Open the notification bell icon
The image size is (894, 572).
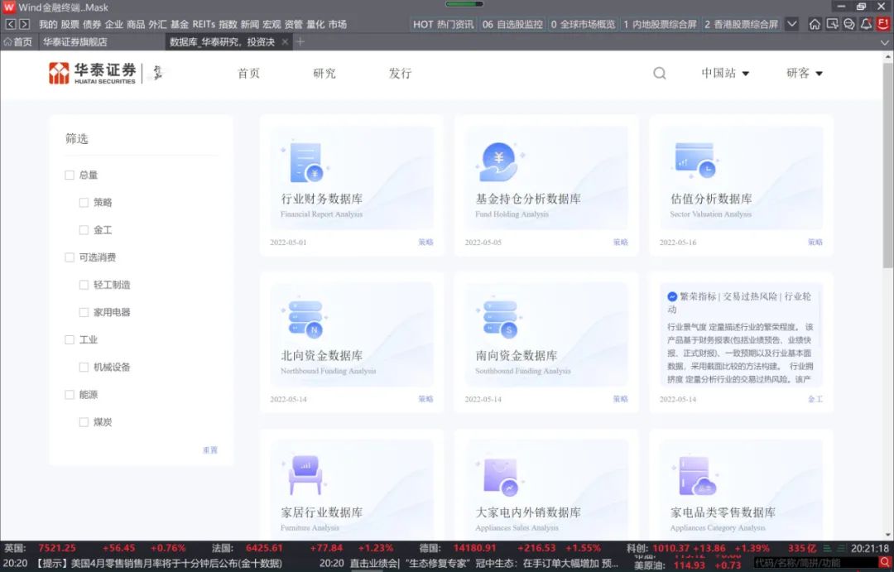point(866,24)
